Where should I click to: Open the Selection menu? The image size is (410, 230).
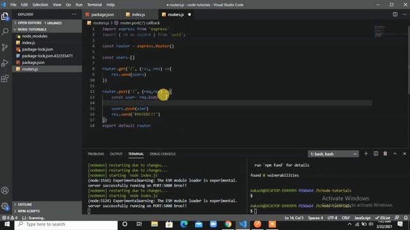[40, 4]
